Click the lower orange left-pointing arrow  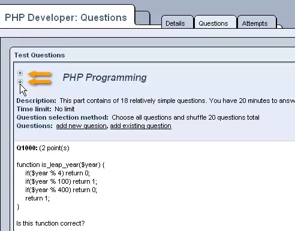(40, 82)
